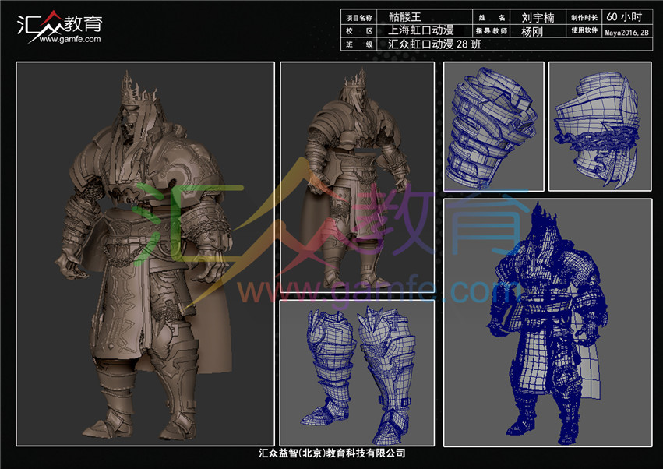Click the 使用软件 label cell
This screenshot has height=469, width=663.
584,31
